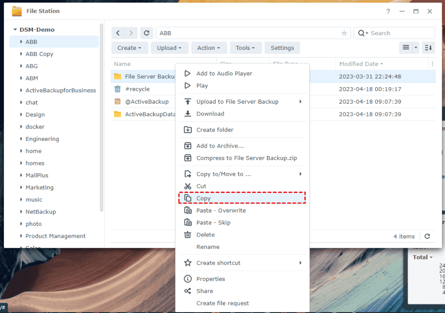Click the Paste - Skip icon
Screen dimensions: 445x313
coord(188,223)
